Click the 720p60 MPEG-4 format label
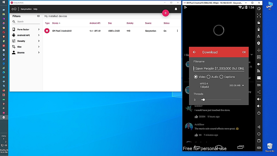Viewport: 277px width, 156px height. [x=204, y=85]
